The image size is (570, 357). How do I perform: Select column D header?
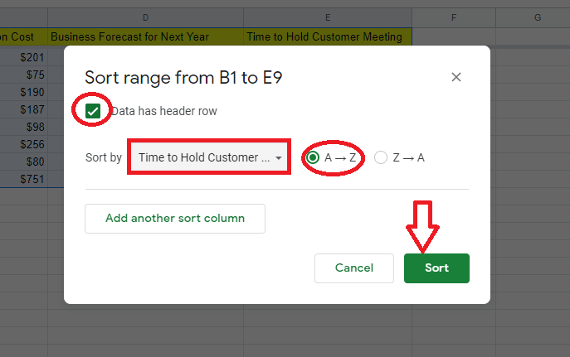pos(145,17)
